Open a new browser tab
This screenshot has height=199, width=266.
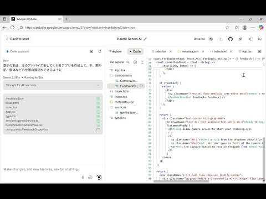67,19
